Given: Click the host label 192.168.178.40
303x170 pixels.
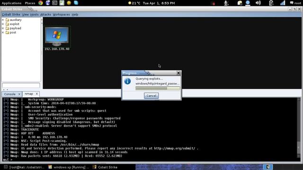Looking at the screenshot, I should 57,49.
